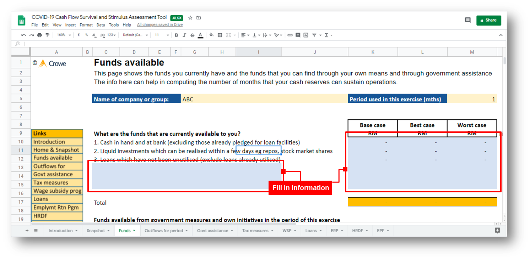Open comment history icon near Share
530x260 pixels.
pos(468,20)
